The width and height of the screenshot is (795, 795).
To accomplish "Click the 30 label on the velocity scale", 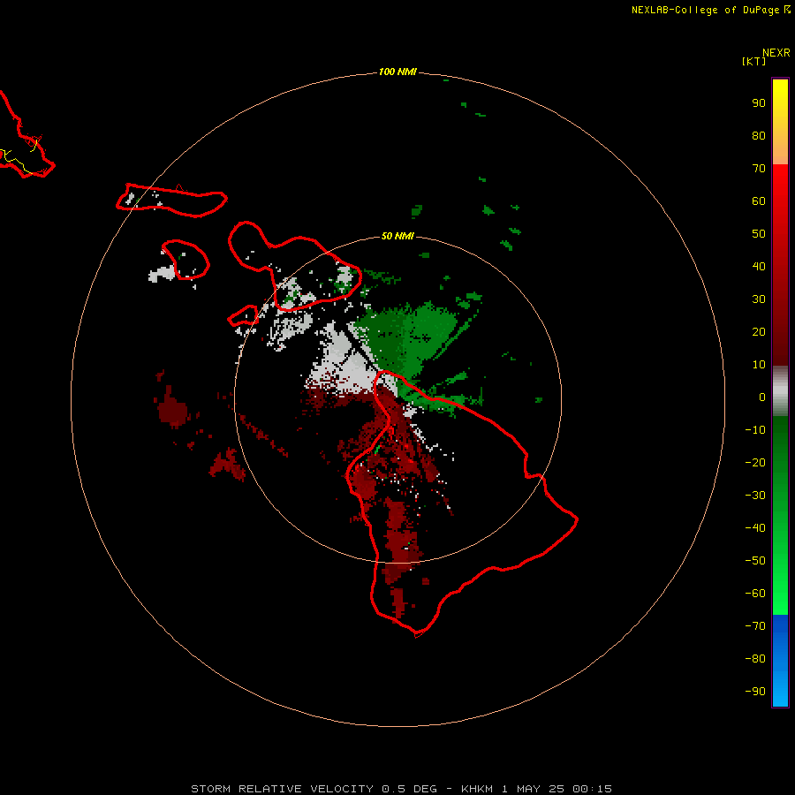I will tap(759, 299).
